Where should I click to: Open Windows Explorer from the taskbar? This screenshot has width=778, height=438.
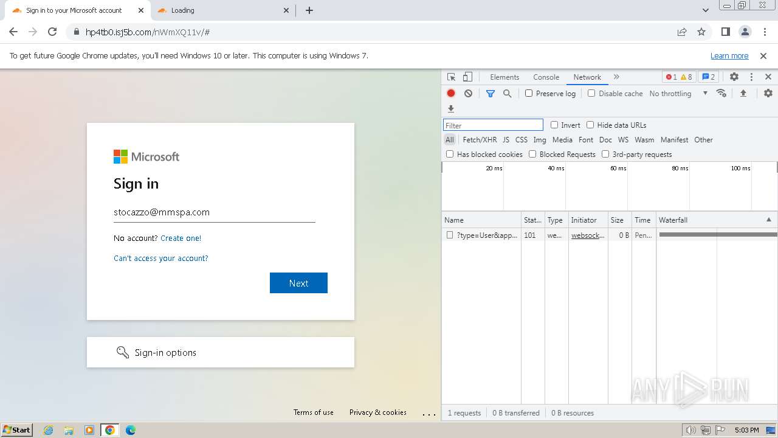click(69, 430)
